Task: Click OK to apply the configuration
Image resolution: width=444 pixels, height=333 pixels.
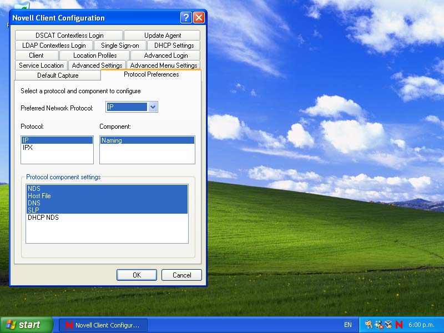Action: click(x=137, y=275)
